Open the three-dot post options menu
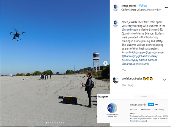This screenshot has height=127, width=171. pos(166,7)
